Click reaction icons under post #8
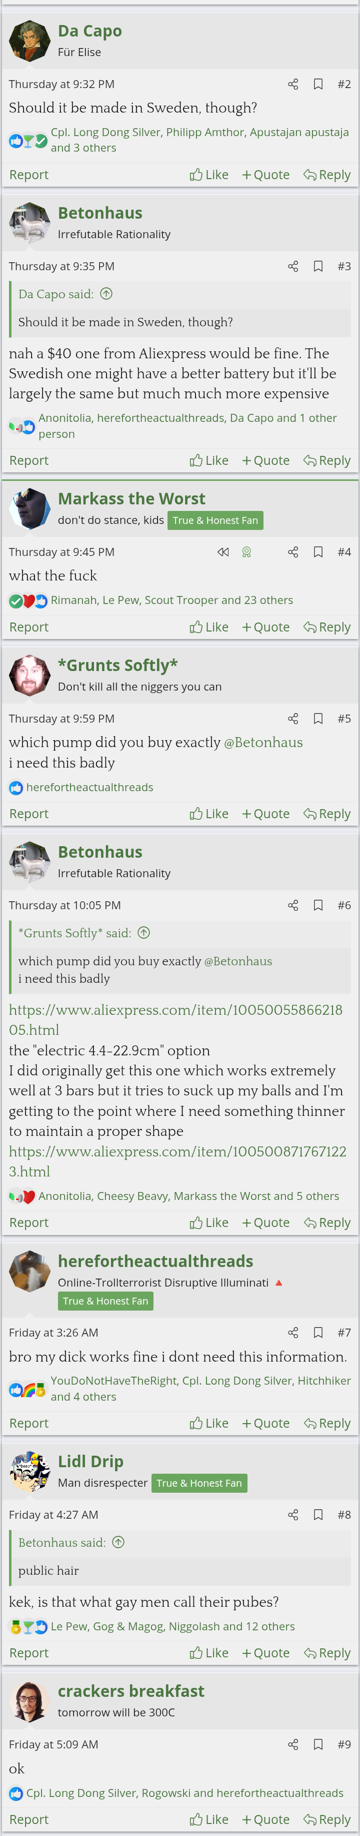This screenshot has height=1836, width=360. (27, 1626)
